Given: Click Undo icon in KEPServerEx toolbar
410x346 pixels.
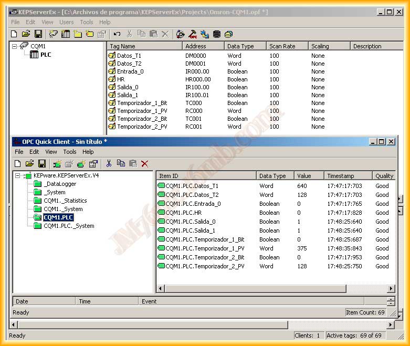Looking at the screenshot, I should click(x=117, y=34).
